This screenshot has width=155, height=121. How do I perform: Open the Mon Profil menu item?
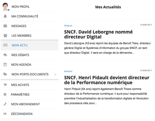pyautogui.click(x=29, y=7)
